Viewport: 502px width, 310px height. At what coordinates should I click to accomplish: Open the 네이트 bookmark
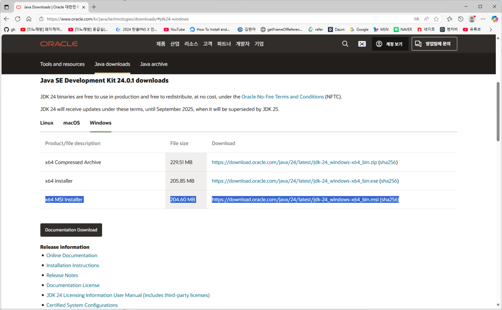click(426, 30)
